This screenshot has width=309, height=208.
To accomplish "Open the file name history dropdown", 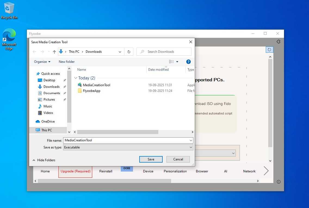I will coord(191,140).
